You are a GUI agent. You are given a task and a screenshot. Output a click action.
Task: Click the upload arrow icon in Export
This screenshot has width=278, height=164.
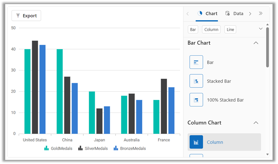[18, 16]
